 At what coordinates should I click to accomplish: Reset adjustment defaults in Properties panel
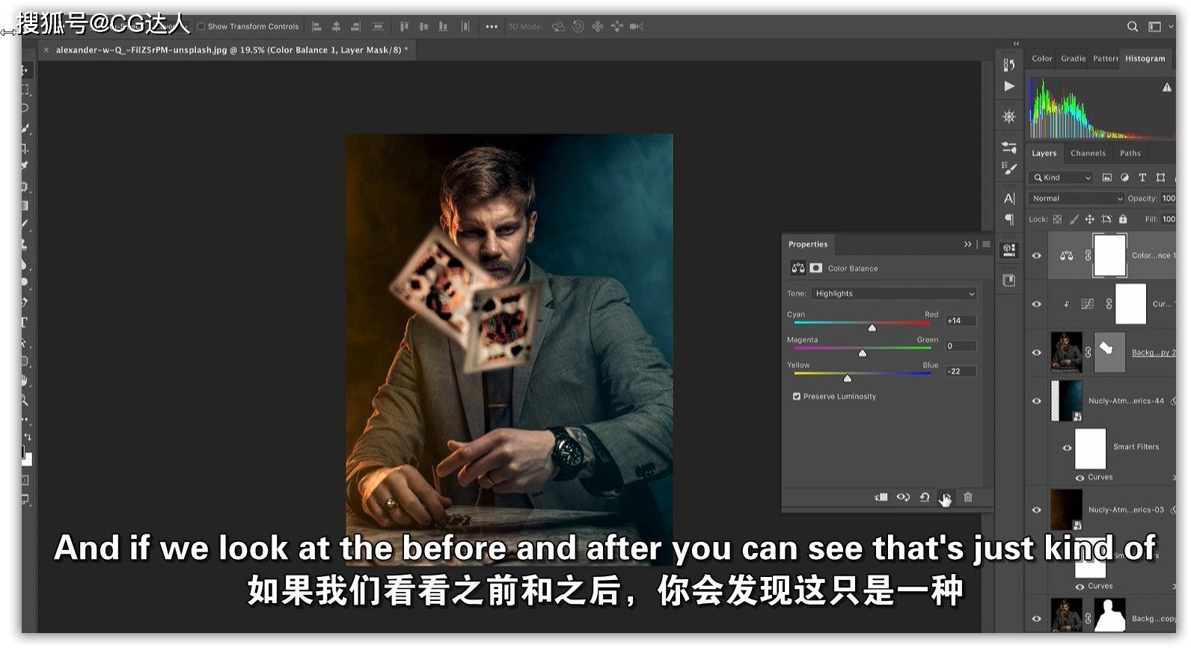(x=925, y=497)
